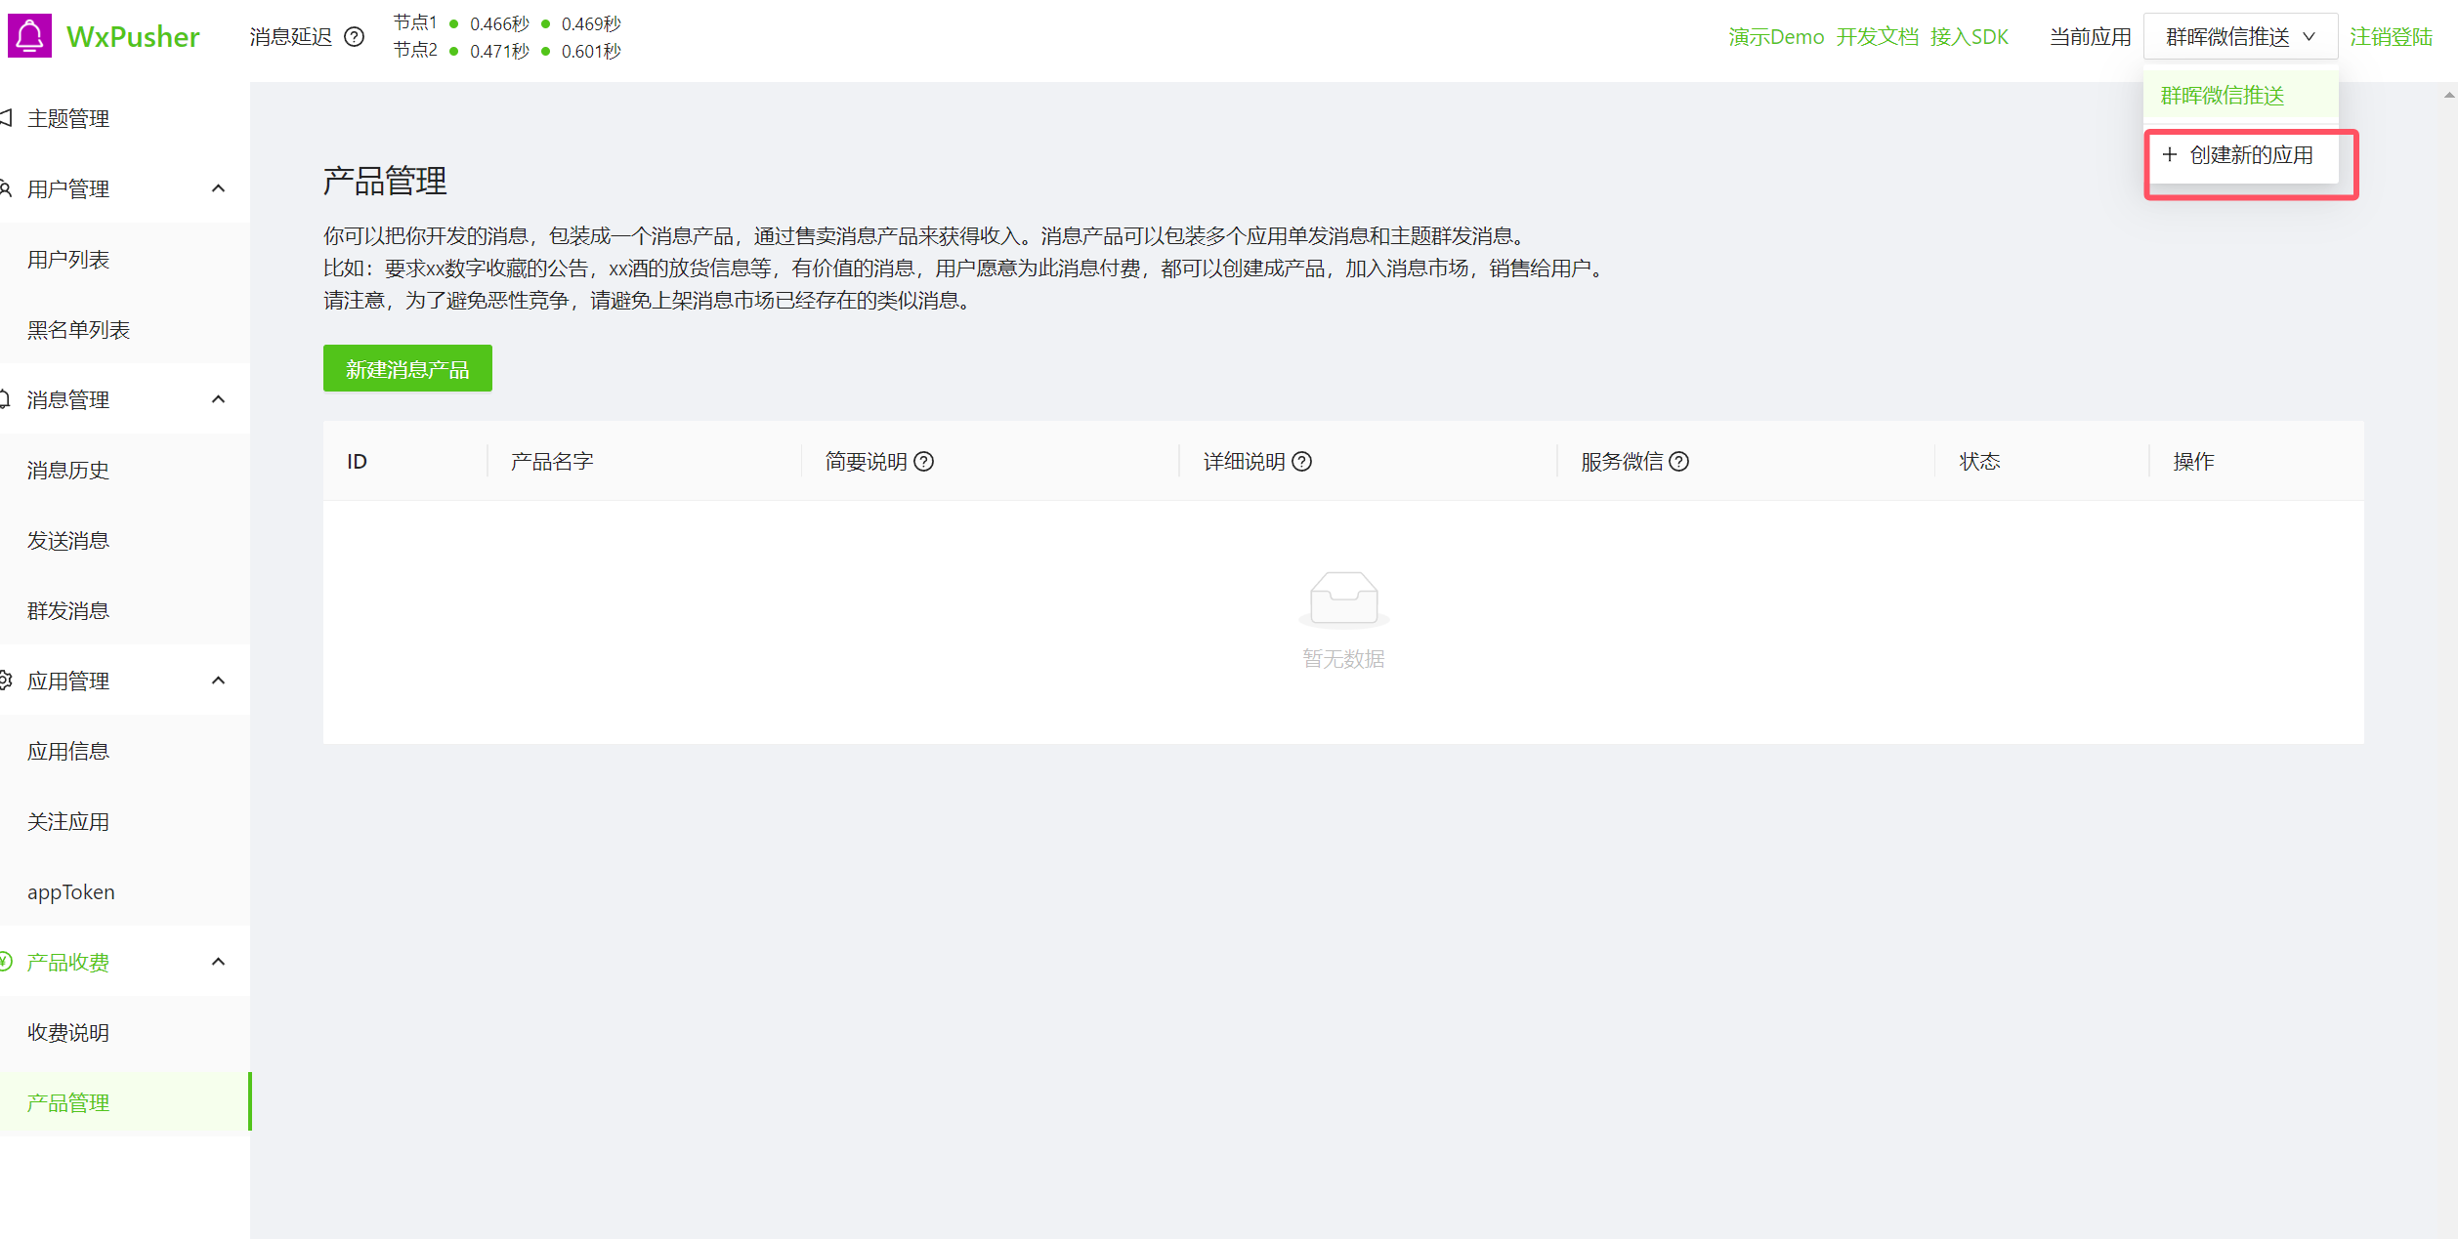Open 收费说明 in the sidebar

point(125,1032)
